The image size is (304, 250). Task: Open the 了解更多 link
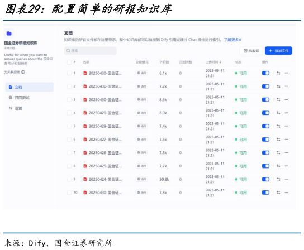coord(232,40)
